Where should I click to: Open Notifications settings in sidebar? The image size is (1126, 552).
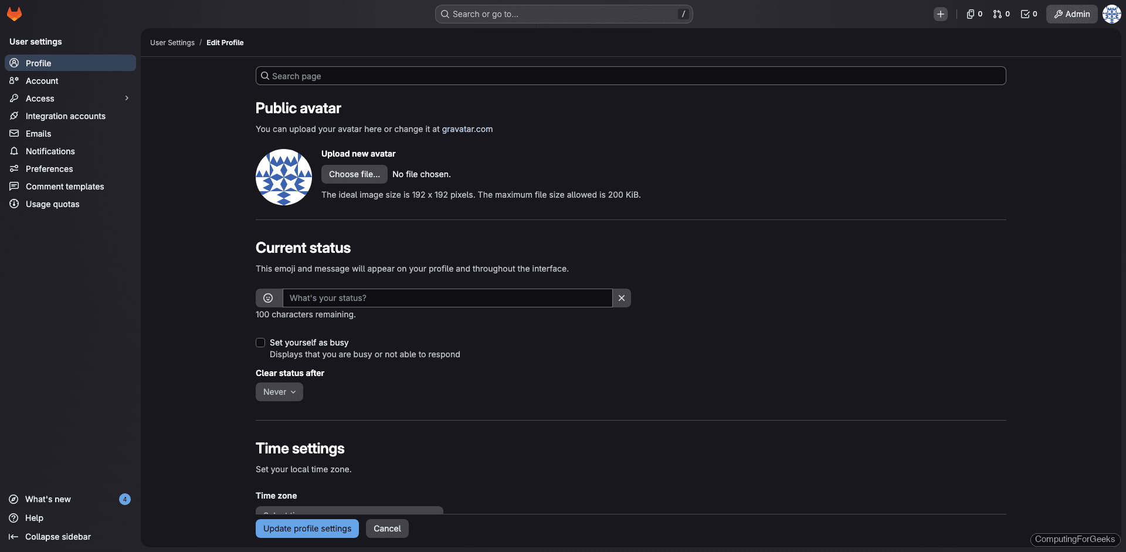pos(50,151)
